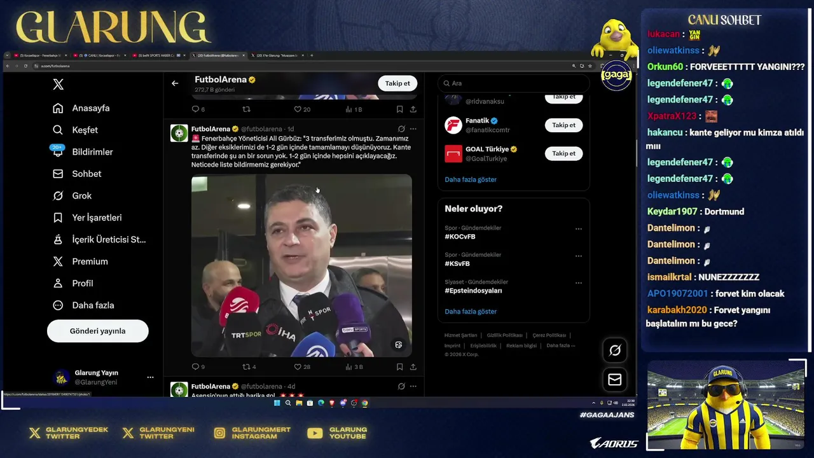Open Grok explain on the Ali Gürbüz post
Screen dimensions: 814x458
click(x=401, y=128)
